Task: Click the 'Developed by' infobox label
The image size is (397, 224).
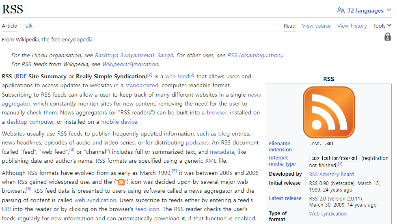Action: 285,174
